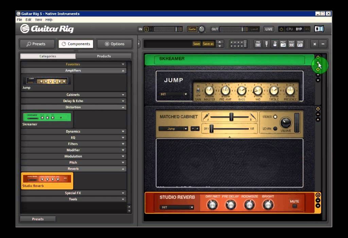Toggle the noise Gate button
The width and height of the screenshot is (348, 238).
[192, 29]
